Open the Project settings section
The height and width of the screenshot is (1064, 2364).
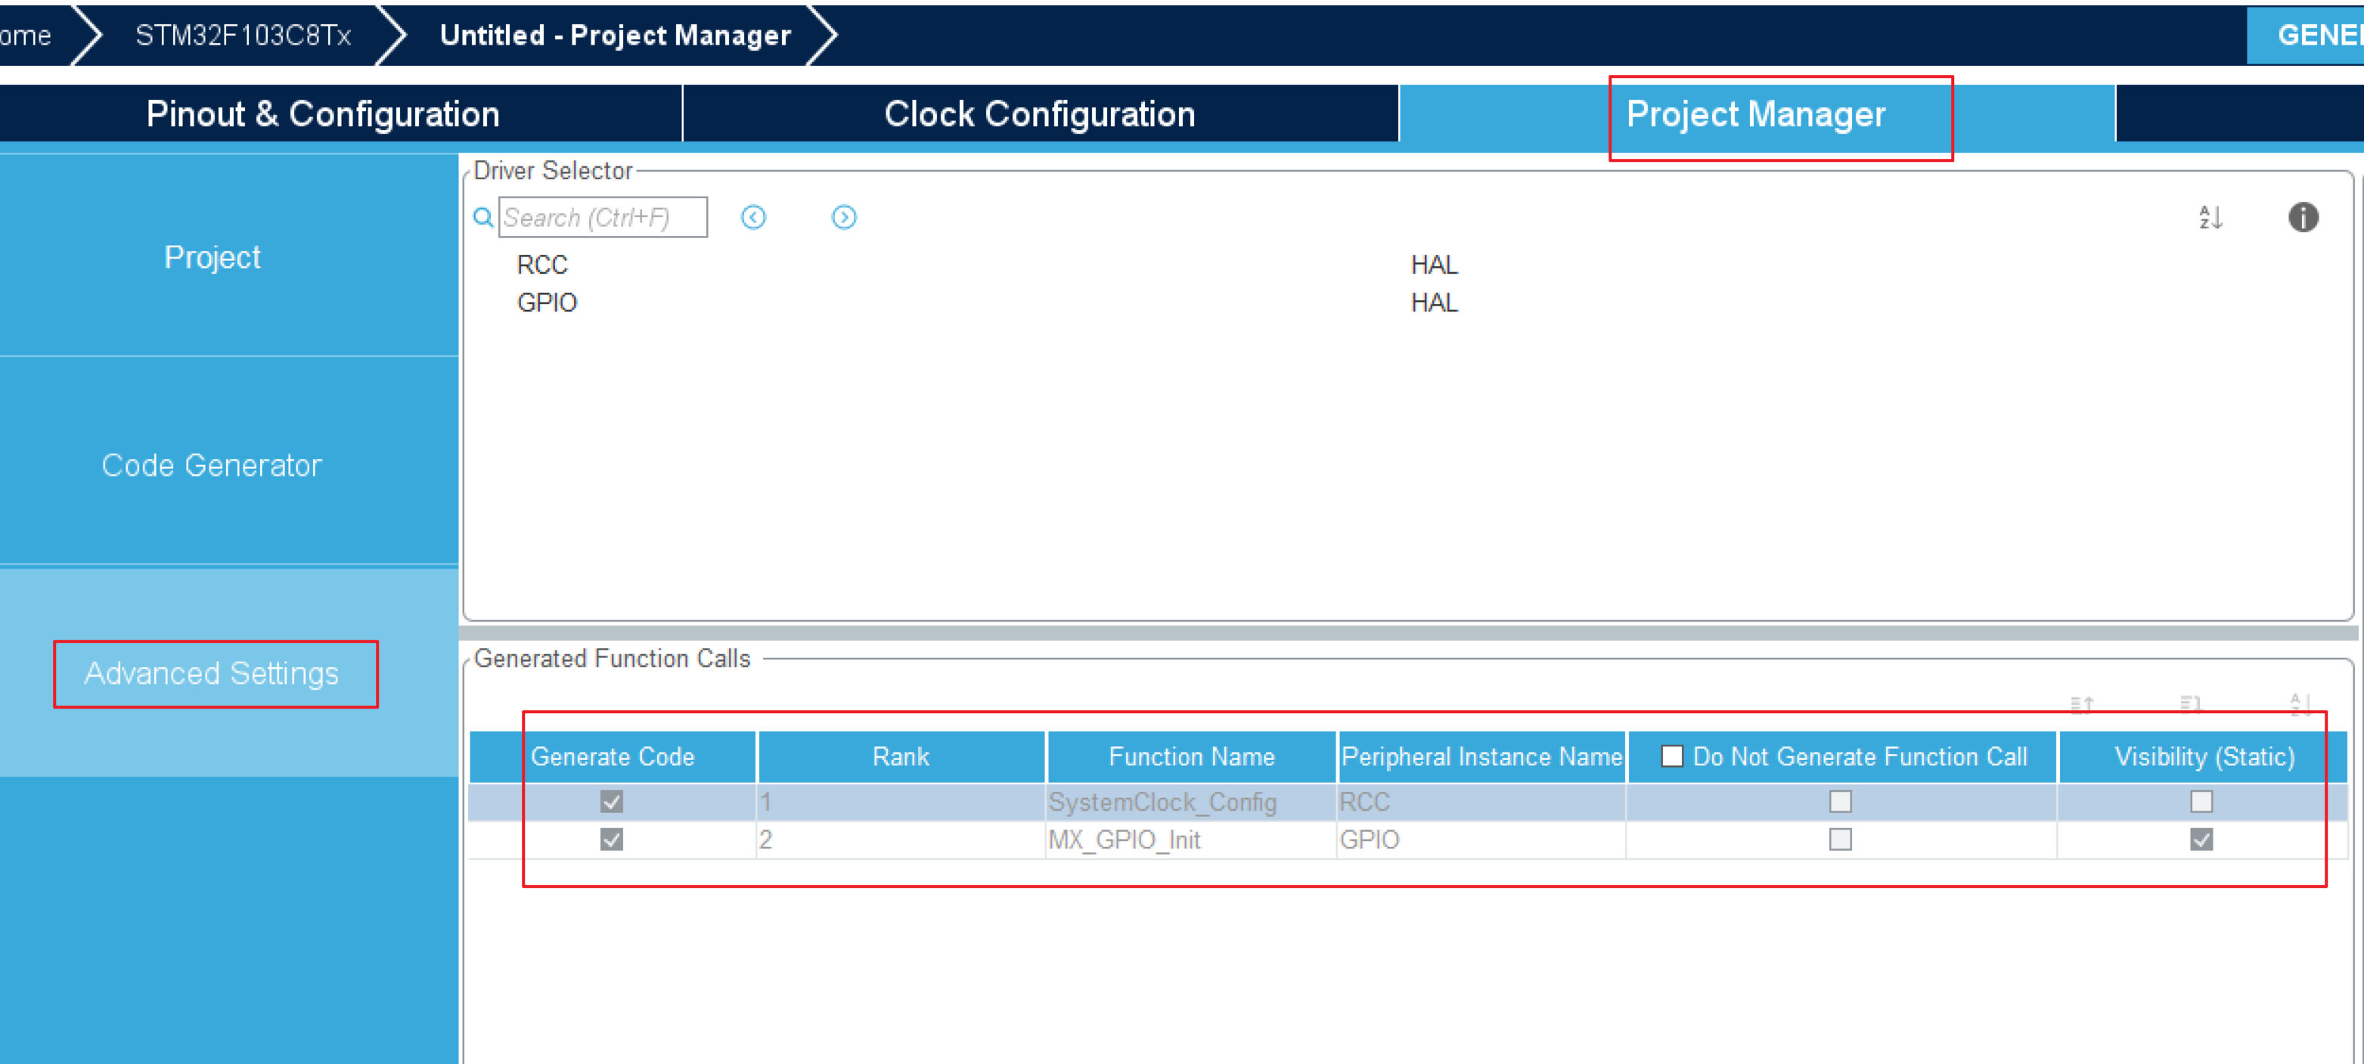tap(212, 257)
